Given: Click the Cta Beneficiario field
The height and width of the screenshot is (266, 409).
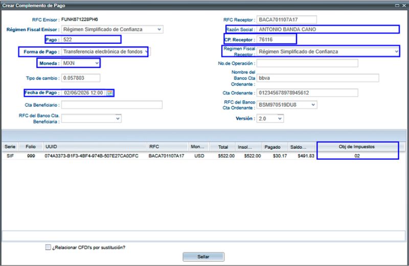Looking at the screenshot, I should [112, 105].
